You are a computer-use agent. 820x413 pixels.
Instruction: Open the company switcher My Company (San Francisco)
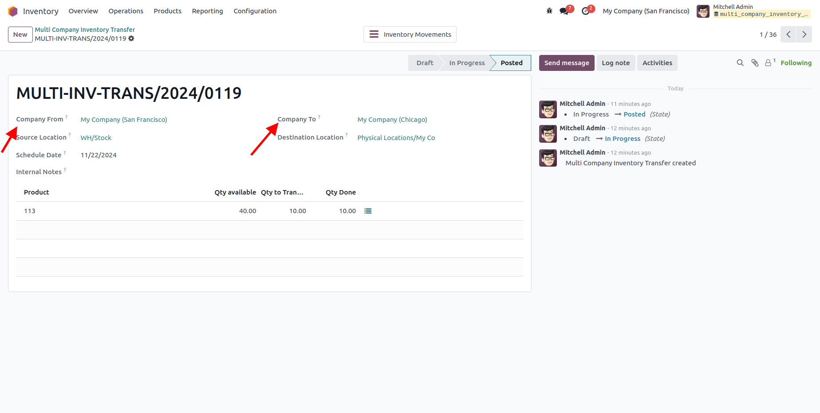pyautogui.click(x=646, y=11)
